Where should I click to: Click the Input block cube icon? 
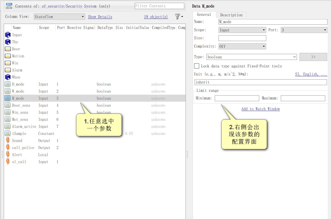coord(8,35)
